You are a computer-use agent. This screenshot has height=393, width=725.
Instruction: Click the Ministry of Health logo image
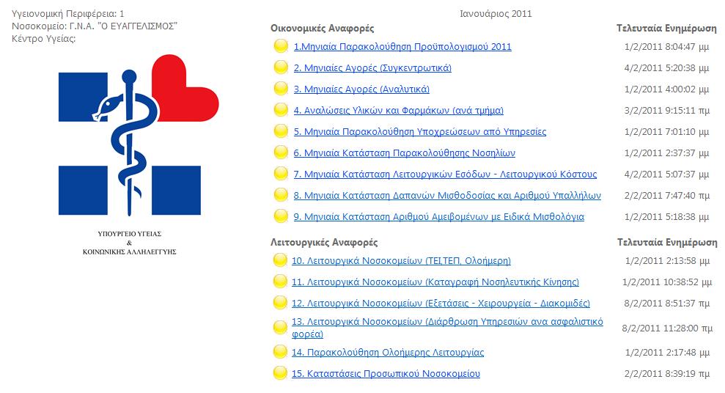[139, 155]
